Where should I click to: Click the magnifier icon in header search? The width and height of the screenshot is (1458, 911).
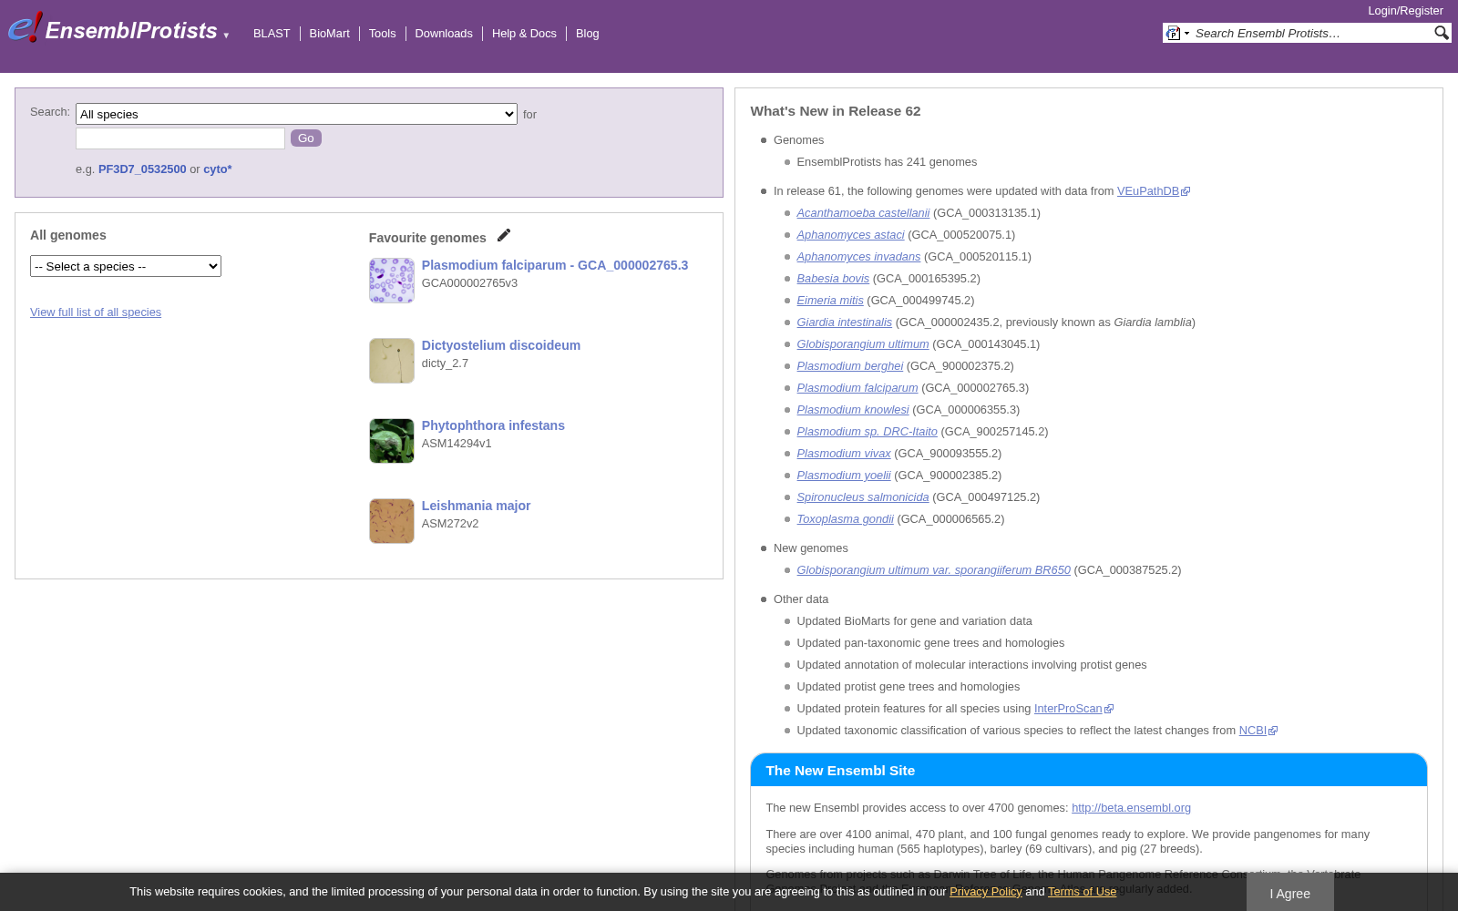pyautogui.click(x=1441, y=33)
